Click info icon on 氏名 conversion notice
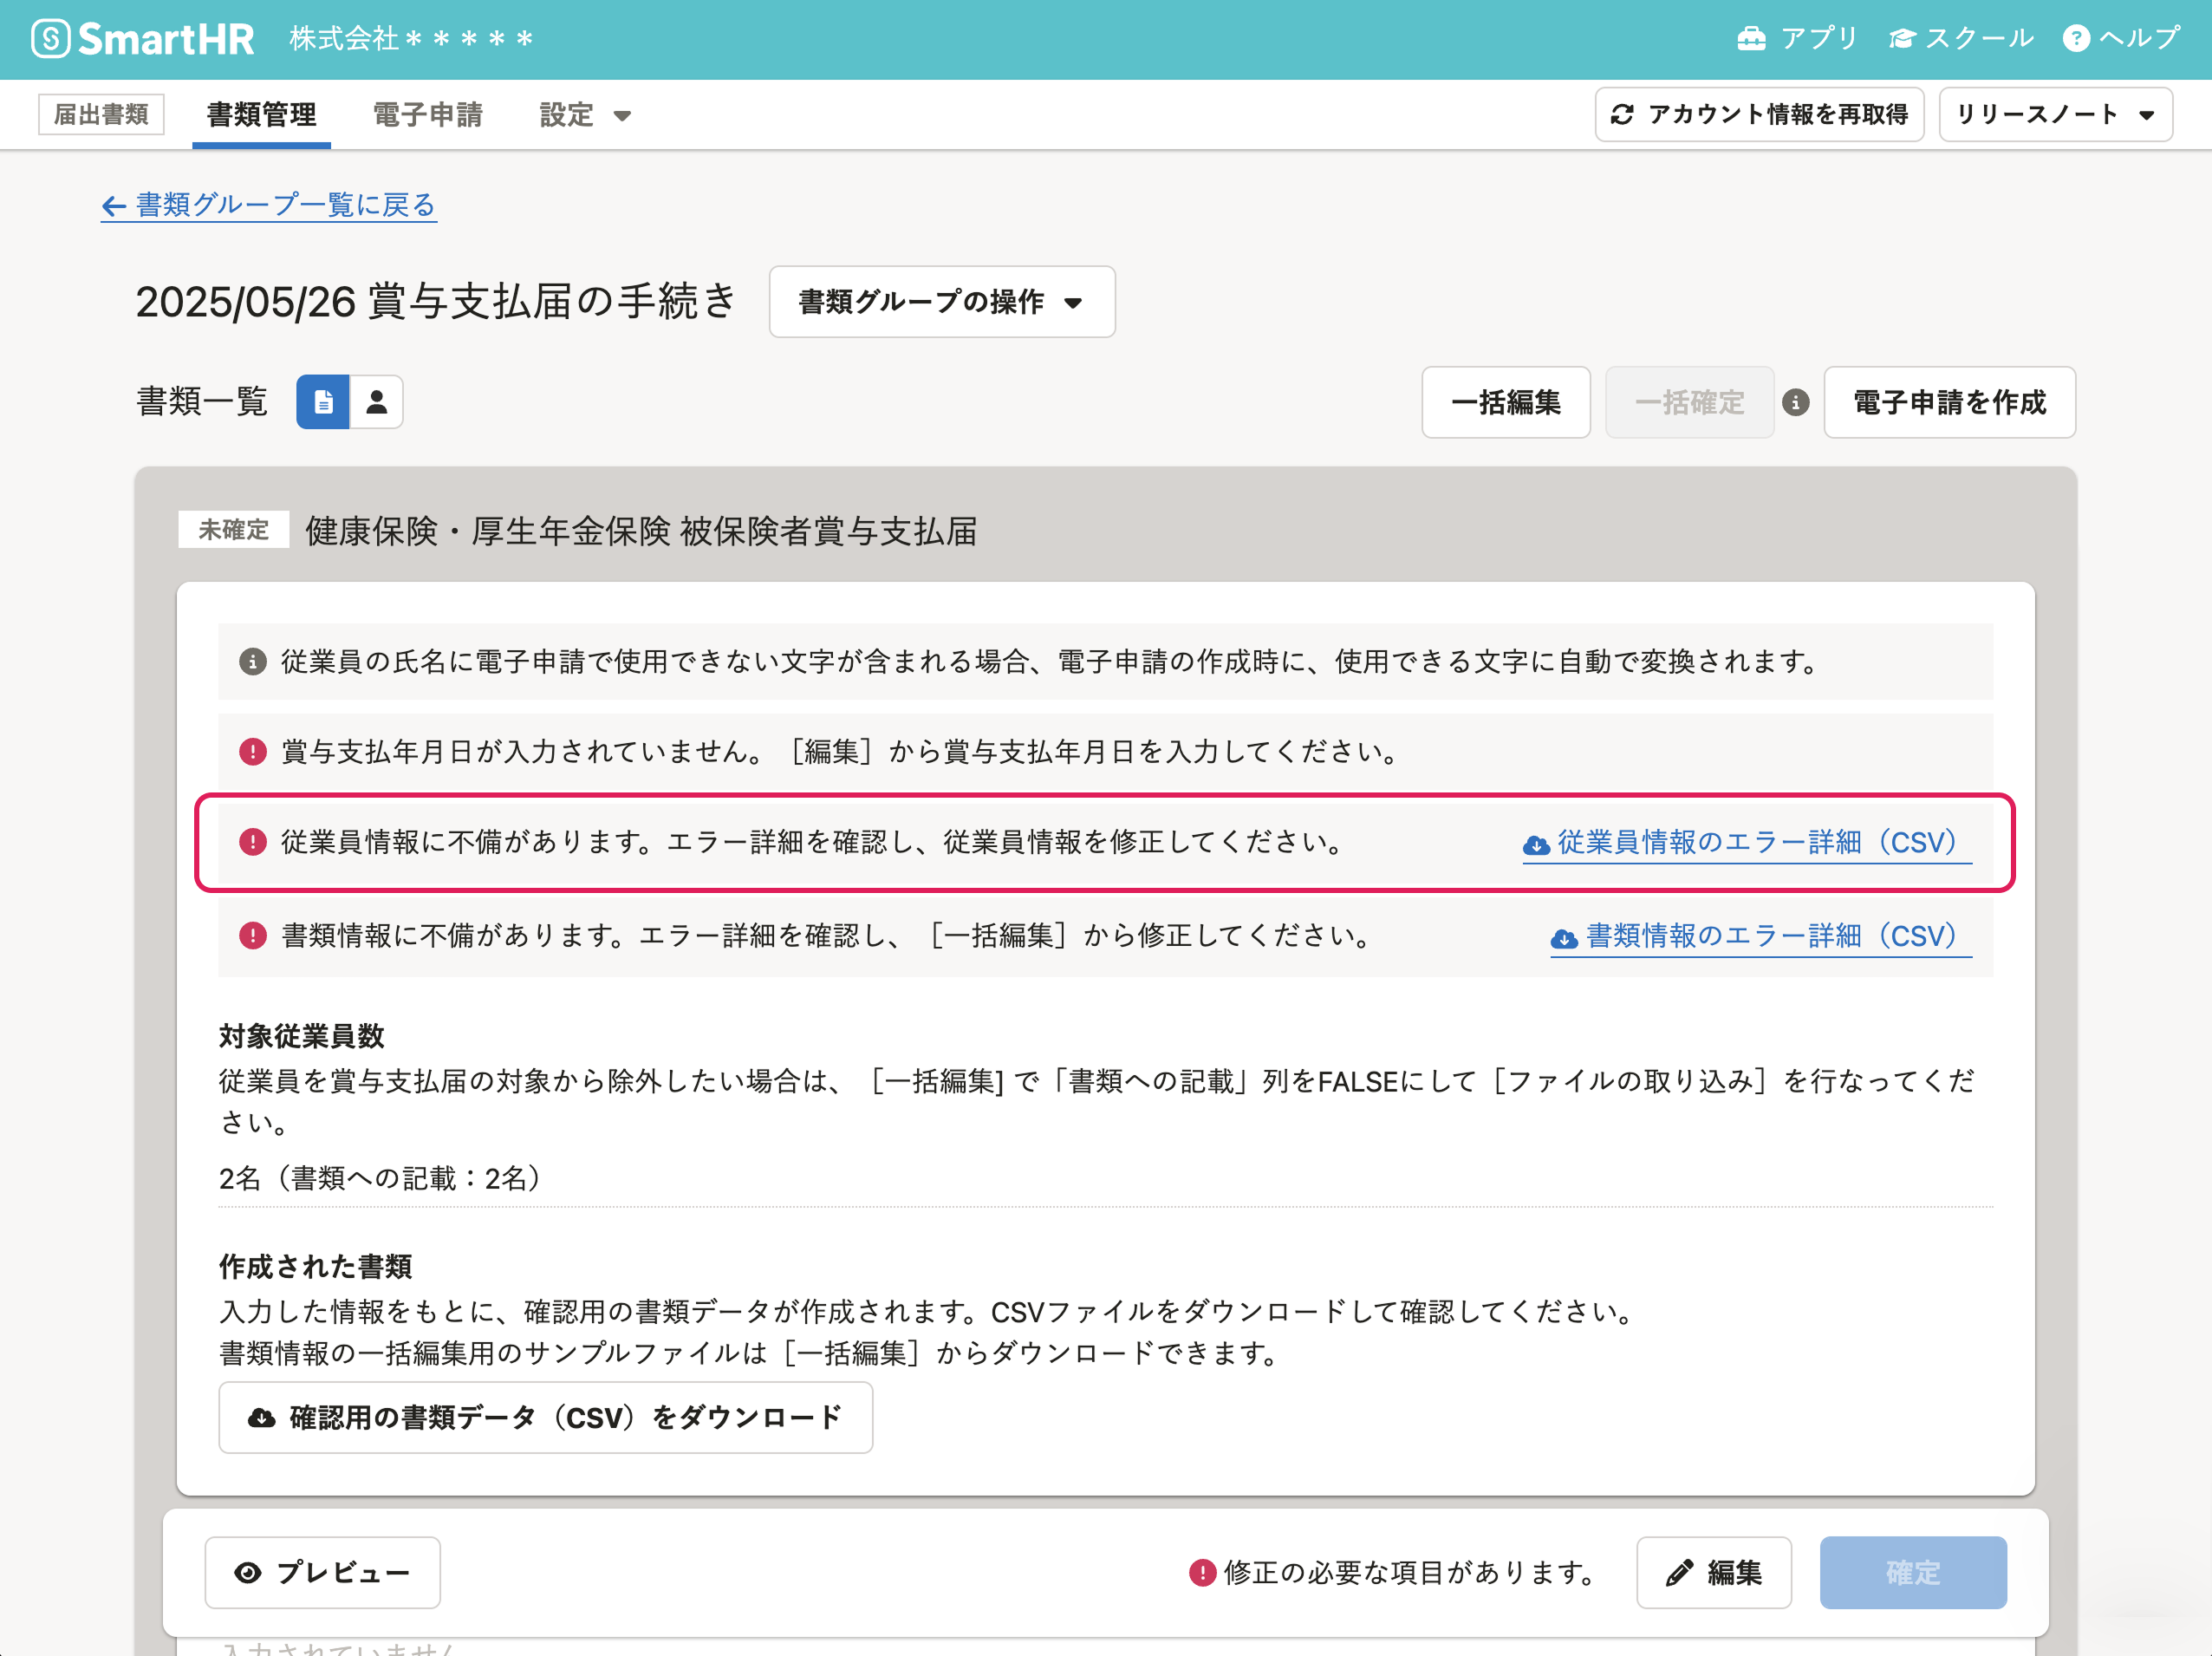Viewport: 2212px width, 1656px height. (253, 661)
